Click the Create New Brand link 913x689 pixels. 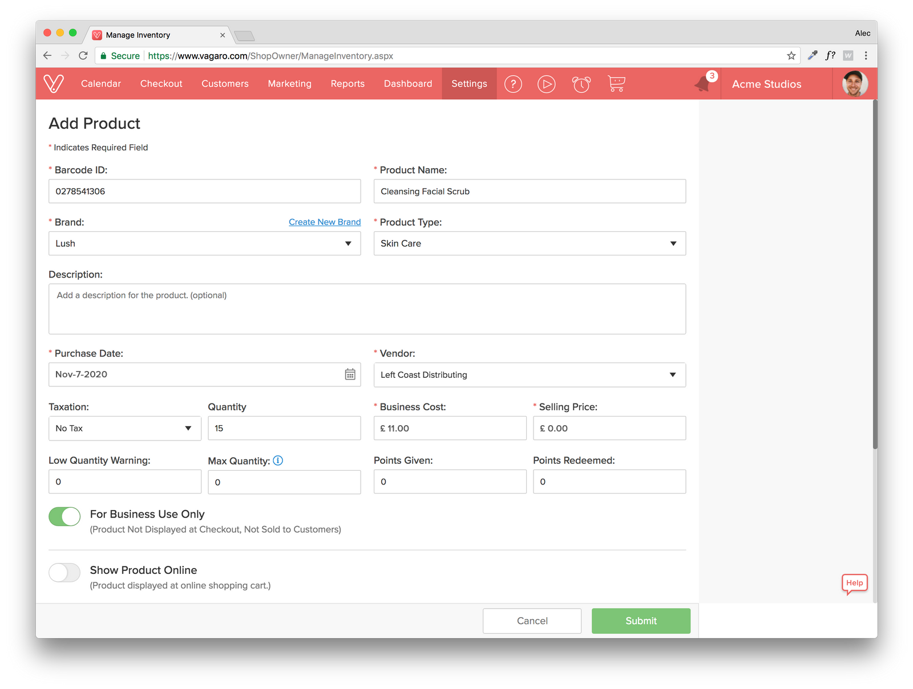coord(325,222)
